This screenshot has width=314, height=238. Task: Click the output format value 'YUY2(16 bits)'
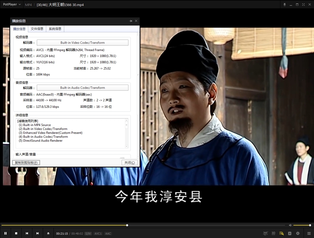coord(45,62)
